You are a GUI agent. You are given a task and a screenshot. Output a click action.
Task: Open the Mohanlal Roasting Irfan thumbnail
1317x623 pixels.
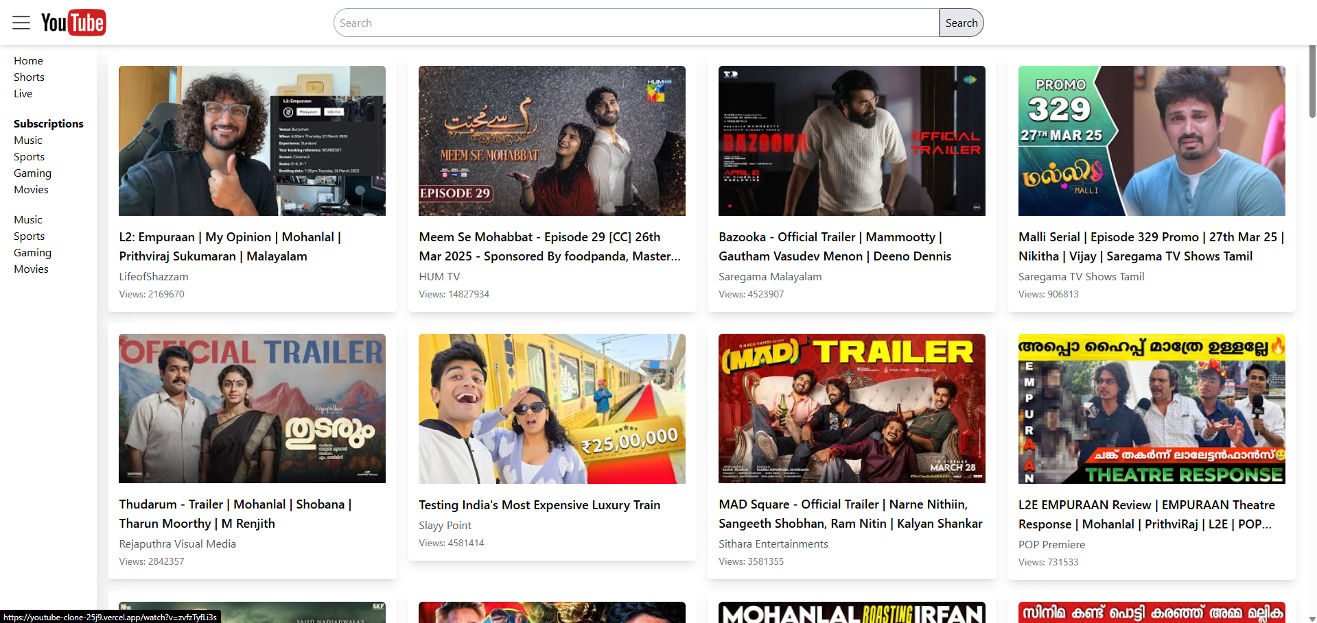tap(852, 612)
